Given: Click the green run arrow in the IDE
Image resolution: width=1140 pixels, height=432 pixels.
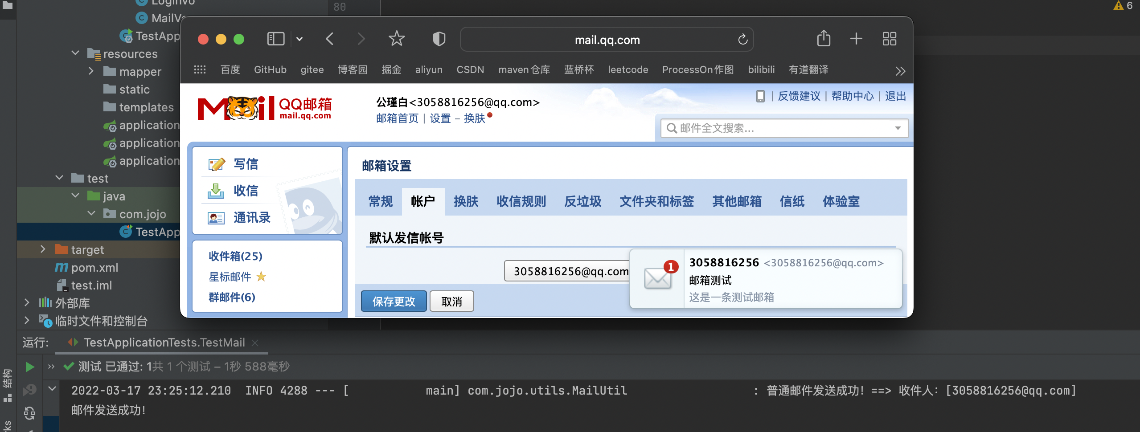Looking at the screenshot, I should click(30, 367).
